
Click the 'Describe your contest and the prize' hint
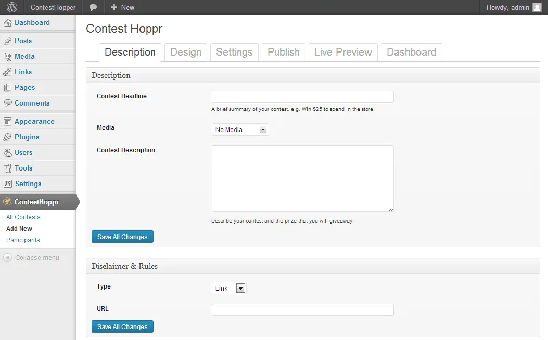(283, 220)
